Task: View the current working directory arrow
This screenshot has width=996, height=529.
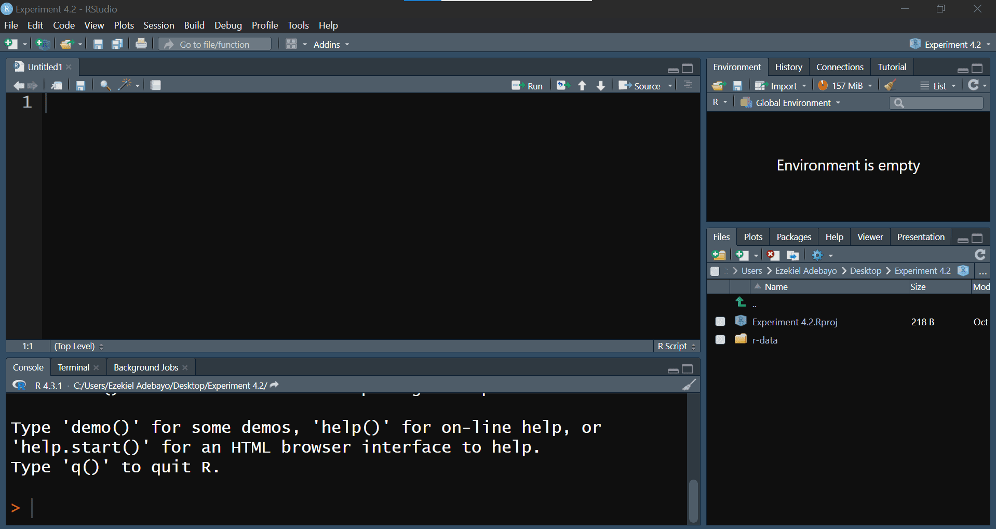Action: [x=275, y=385]
